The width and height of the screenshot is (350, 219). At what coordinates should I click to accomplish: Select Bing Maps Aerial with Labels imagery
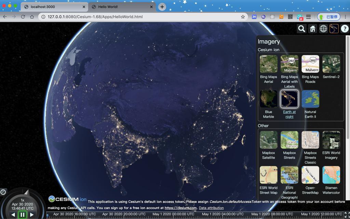click(289, 64)
